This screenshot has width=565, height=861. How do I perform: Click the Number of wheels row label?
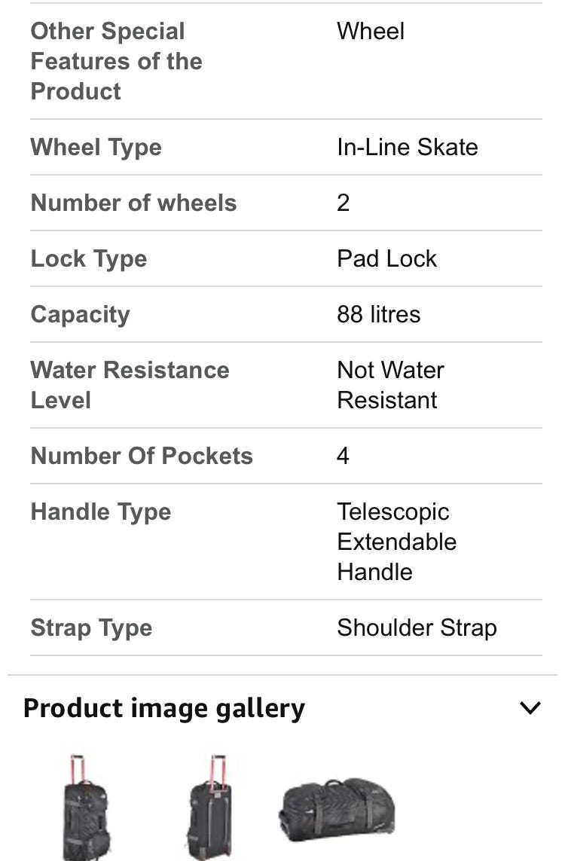click(133, 203)
